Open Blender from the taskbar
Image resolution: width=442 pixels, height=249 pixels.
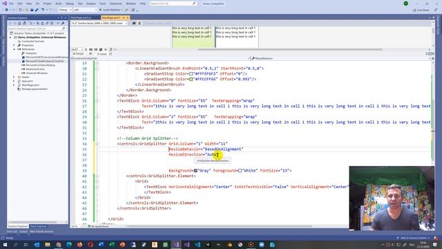point(229,245)
